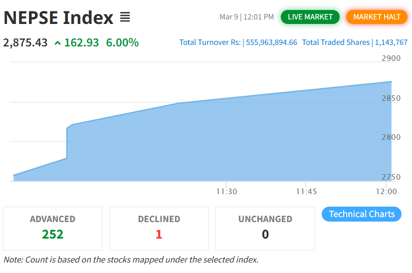This screenshot has width=412, height=273.
Task: Click the NEPSE Index heading
Action: coord(58,18)
